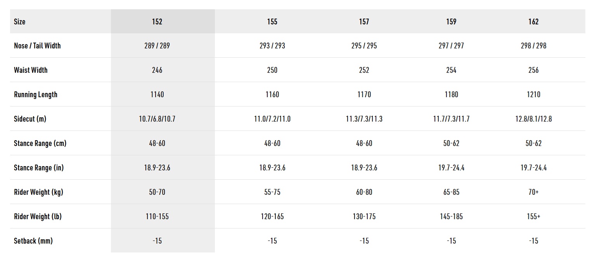Select the Setback (mm) row label

click(33, 241)
